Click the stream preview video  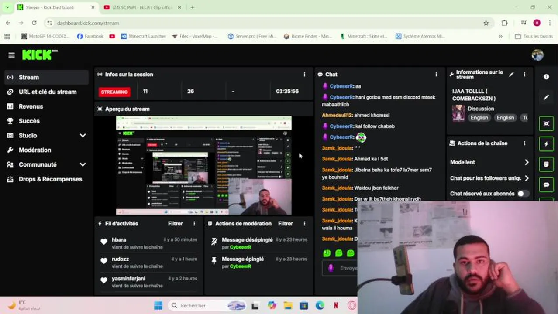click(203, 165)
